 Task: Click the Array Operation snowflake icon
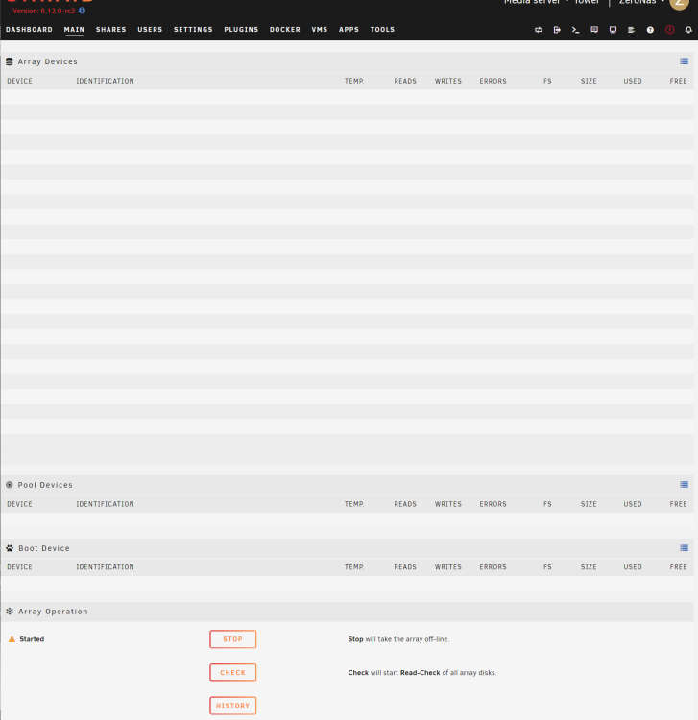tap(10, 612)
